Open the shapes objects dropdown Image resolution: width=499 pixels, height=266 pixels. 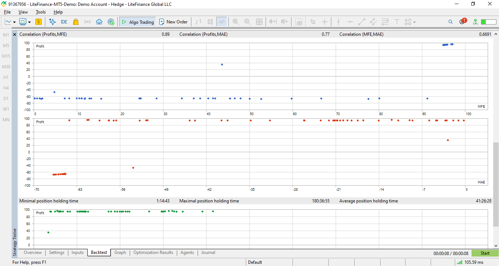pyautogui.click(x=410, y=22)
